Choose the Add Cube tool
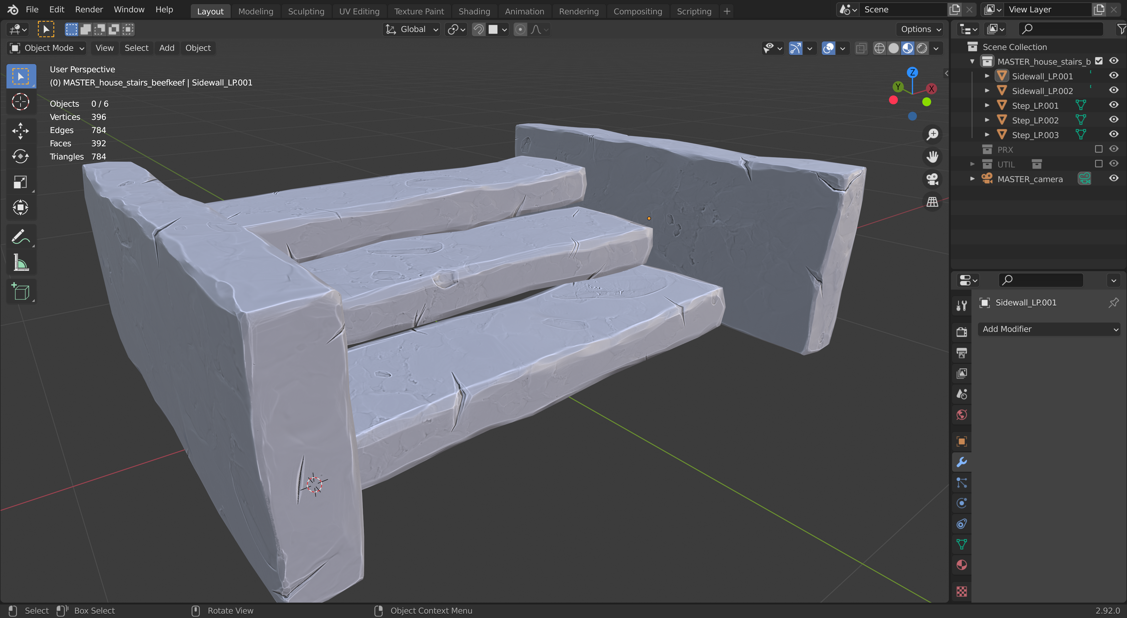This screenshot has height=618, width=1127. 20,292
